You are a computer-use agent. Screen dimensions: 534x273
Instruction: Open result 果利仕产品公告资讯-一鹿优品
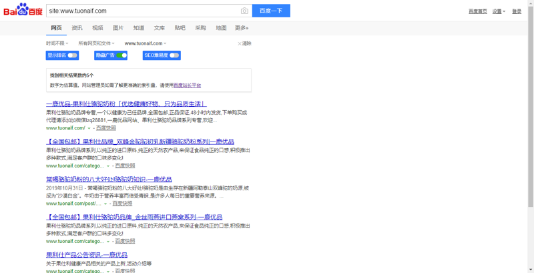[87, 255]
